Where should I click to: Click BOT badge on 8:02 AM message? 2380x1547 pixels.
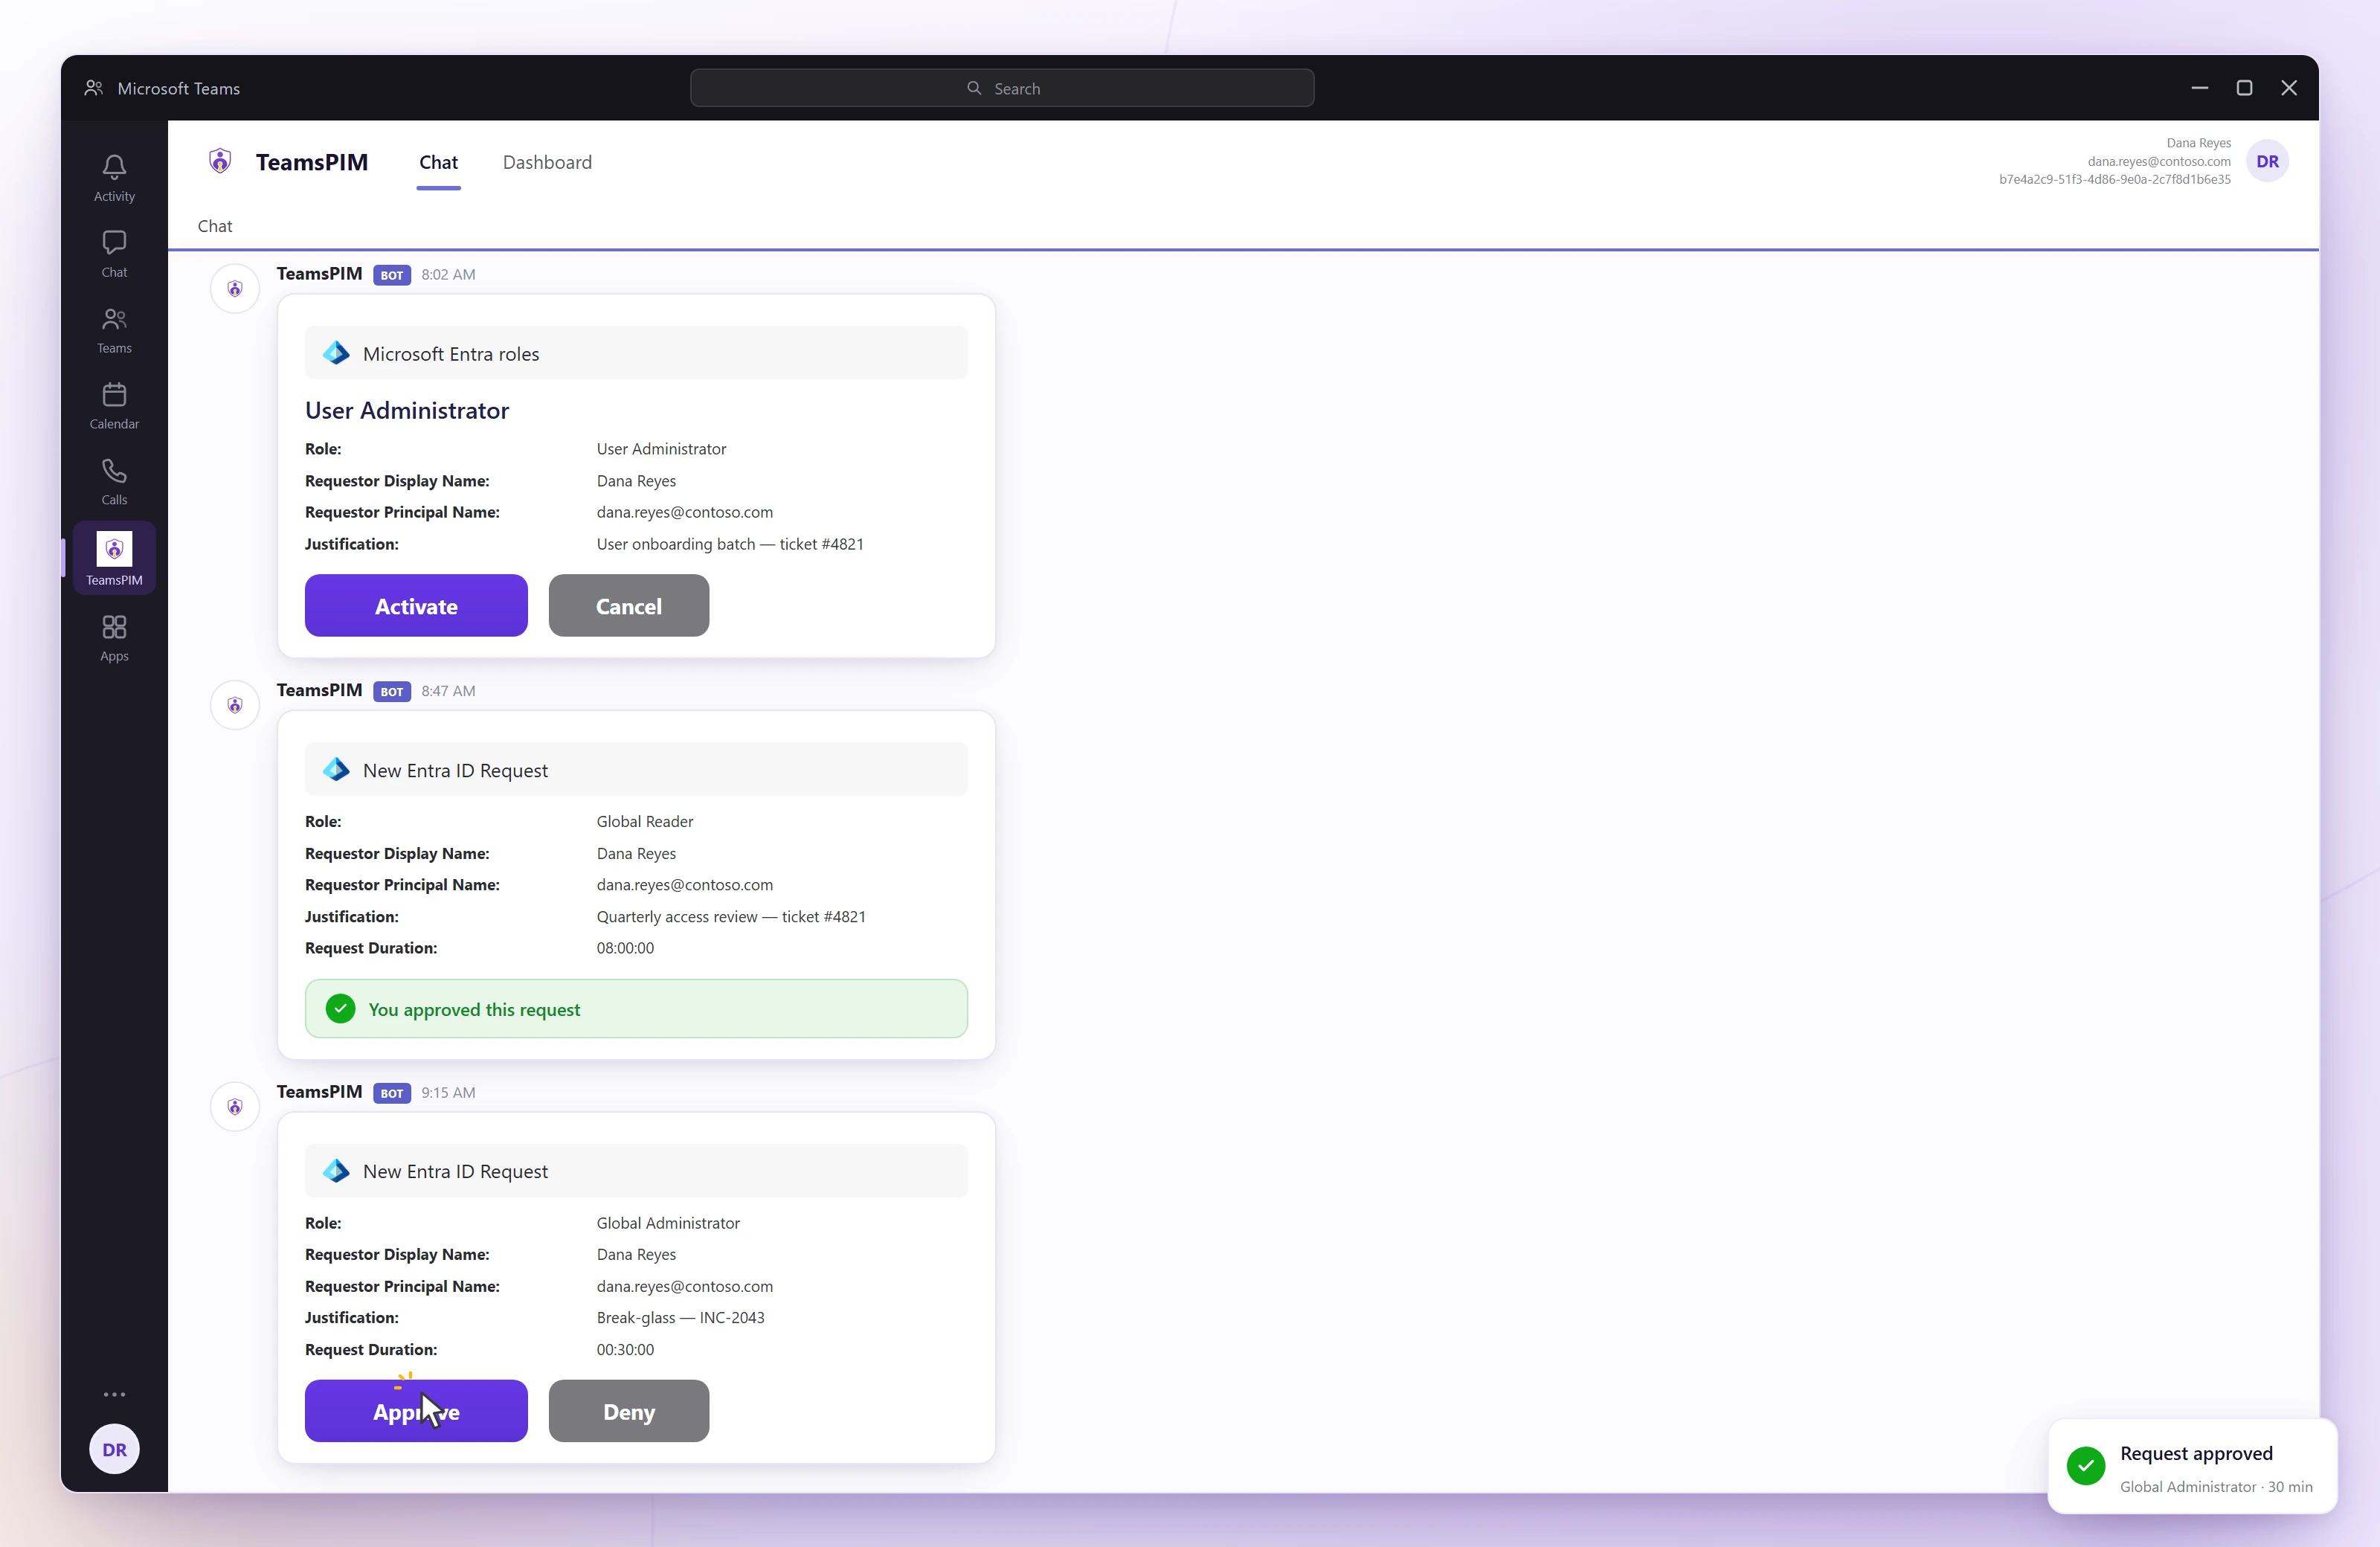(392, 275)
